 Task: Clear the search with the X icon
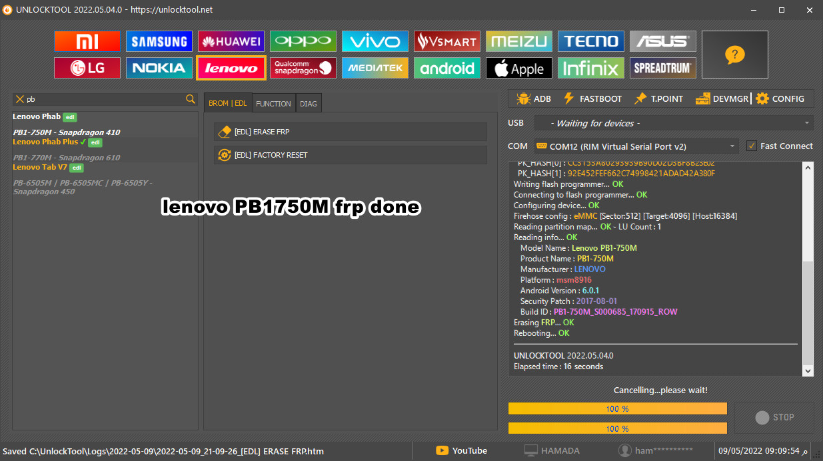[20, 99]
